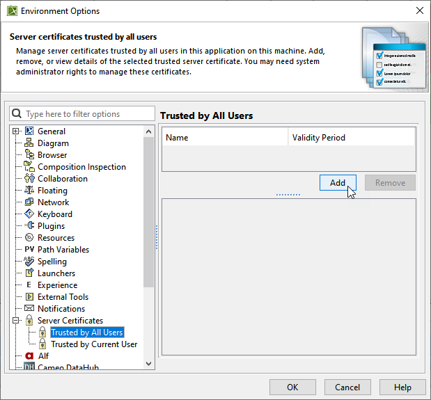
Task: Select Trusted by Current User
Action: [94, 344]
